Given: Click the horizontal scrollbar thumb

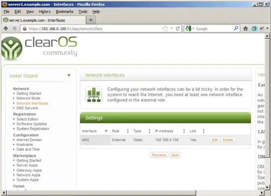Looking at the screenshot, I should point(101,193).
